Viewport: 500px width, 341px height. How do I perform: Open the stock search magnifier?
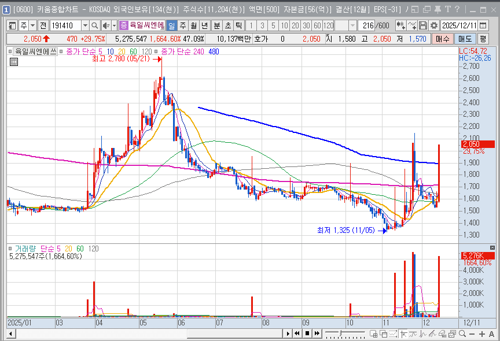94,25
